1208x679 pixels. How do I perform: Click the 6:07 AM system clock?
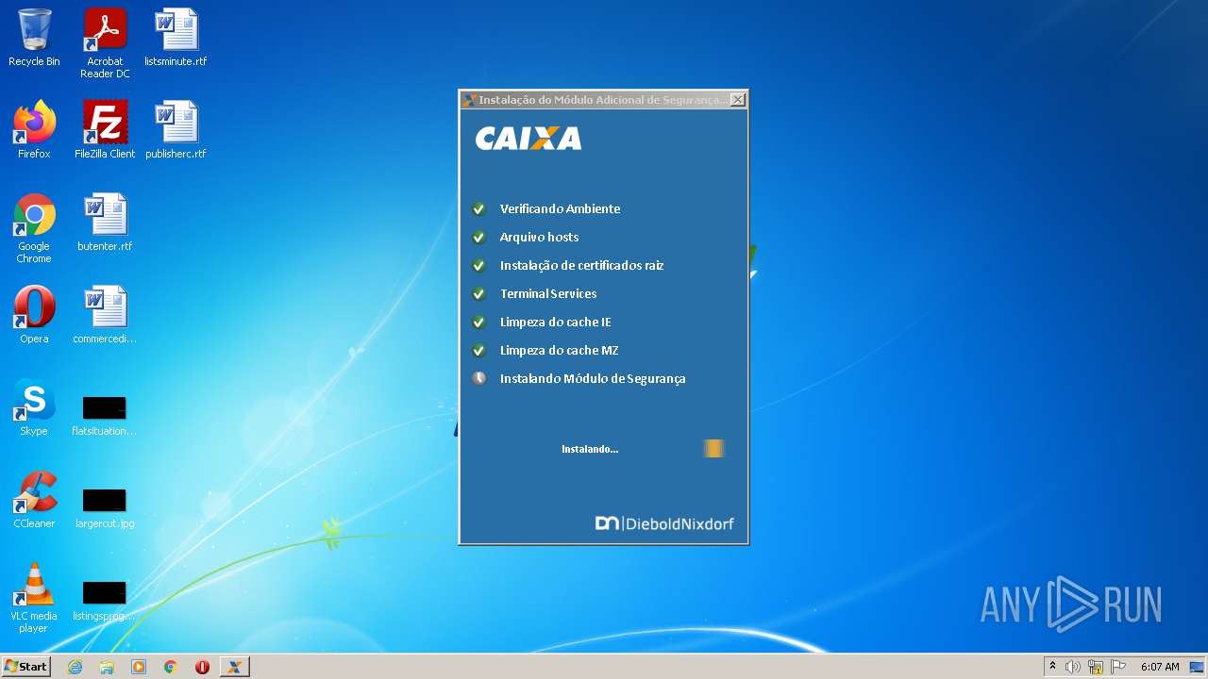click(x=1160, y=667)
